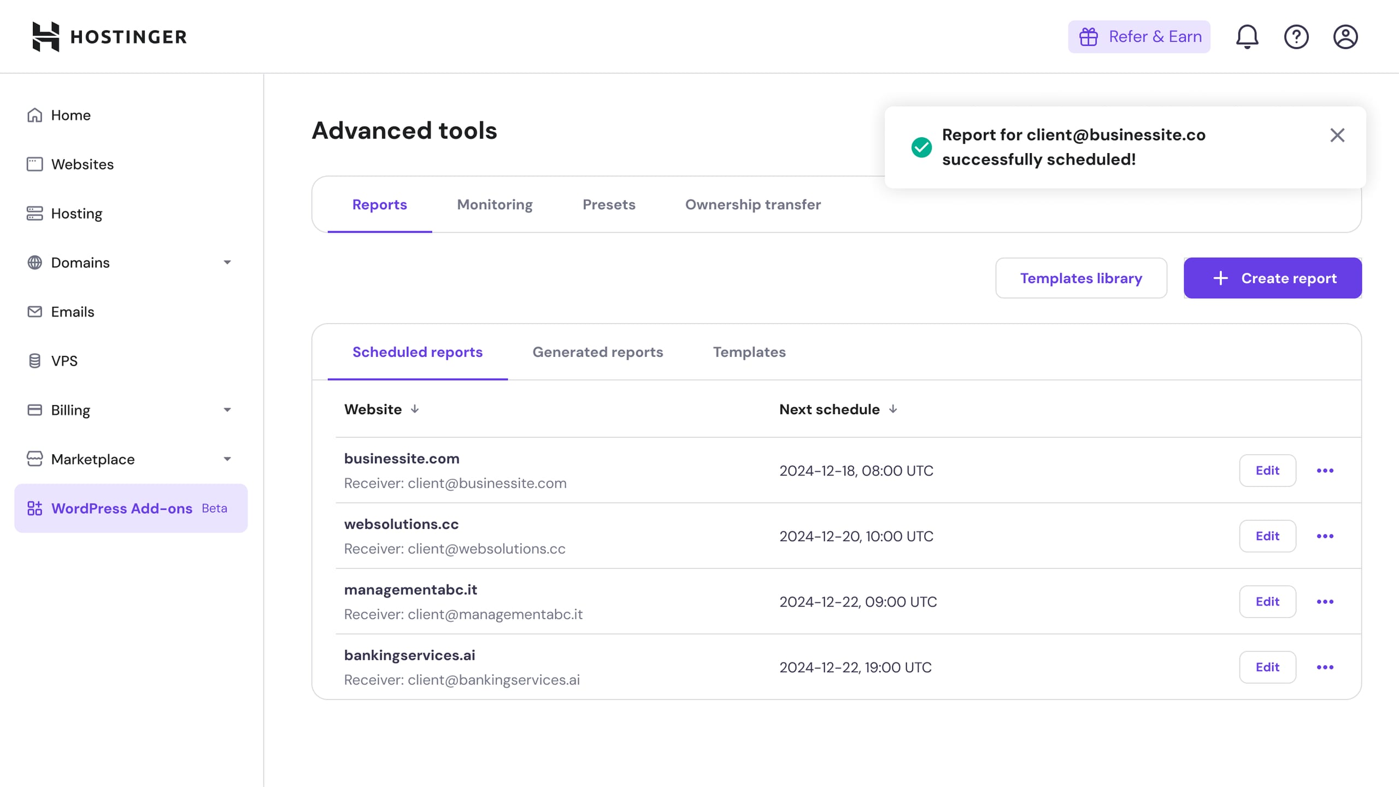Viewport: 1399px width, 787px height.
Task: Click Refer & Earn gift link
Action: click(1139, 37)
